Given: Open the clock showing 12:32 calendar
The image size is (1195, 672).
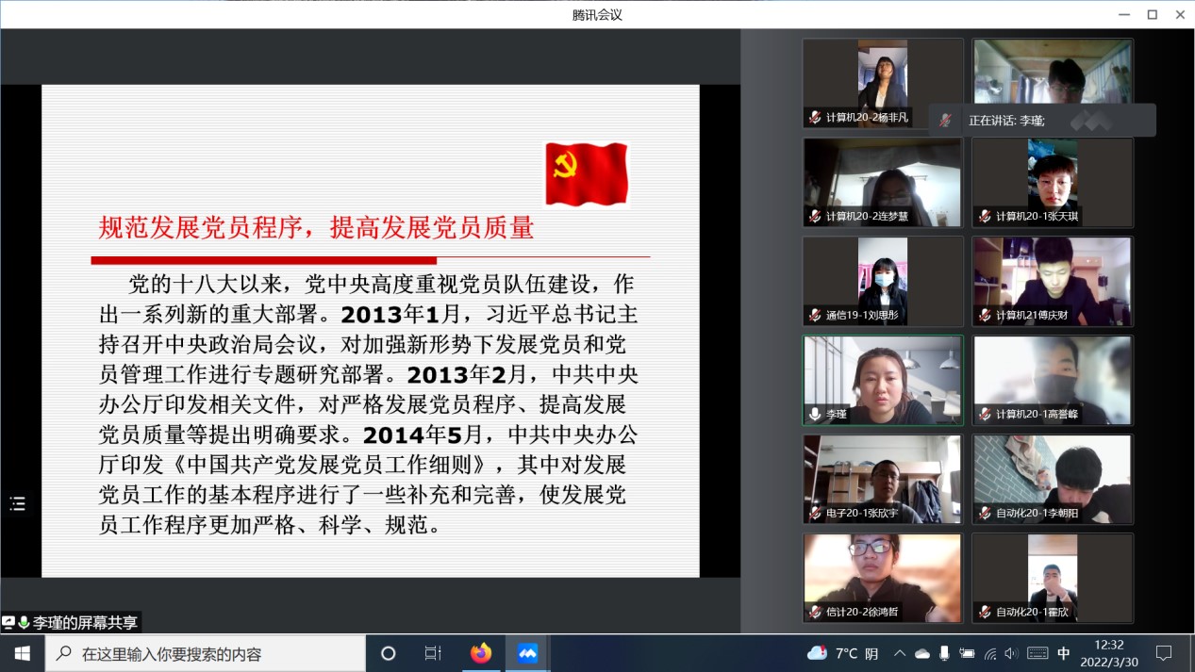Looking at the screenshot, I should pos(1109,653).
